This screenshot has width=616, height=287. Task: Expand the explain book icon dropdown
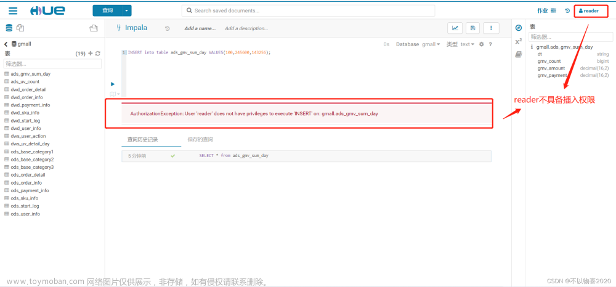[x=115, y=94]
